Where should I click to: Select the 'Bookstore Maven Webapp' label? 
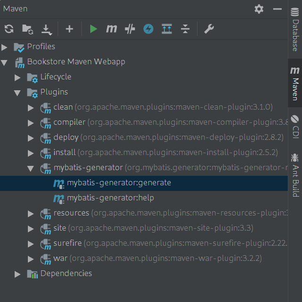(x=76, y=62)
